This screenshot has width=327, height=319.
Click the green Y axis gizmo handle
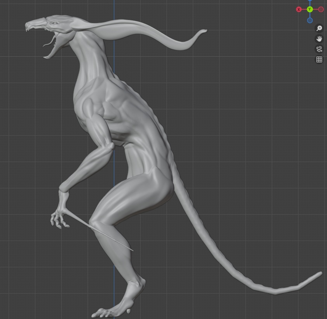pos(310,9)
